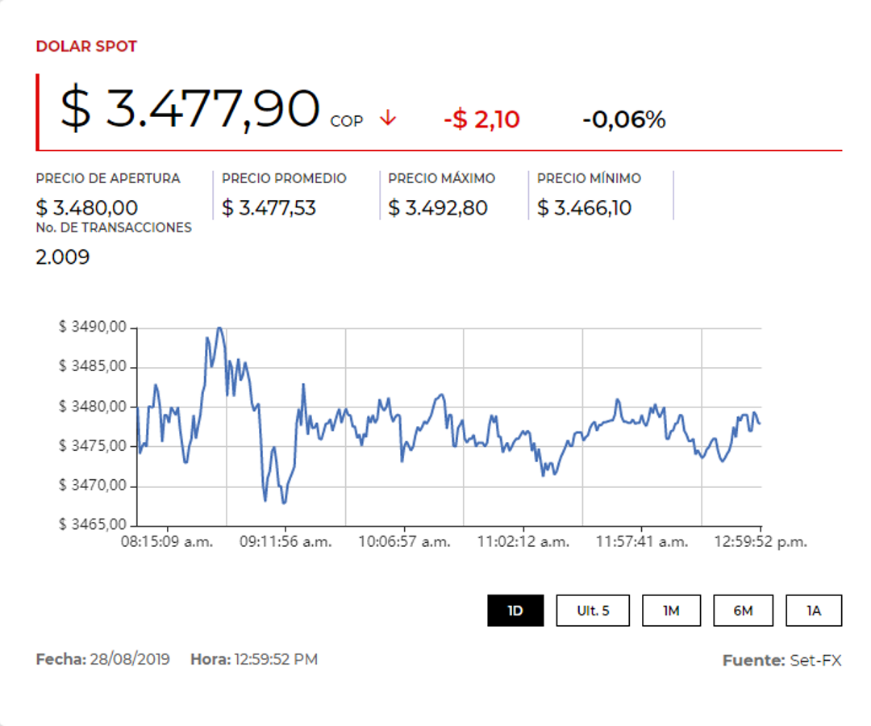Image resolution: width=871 pixels, height=726 pixels.
Task: Switch chart to Ult. 5 range
Action: (x=592, y=611)
